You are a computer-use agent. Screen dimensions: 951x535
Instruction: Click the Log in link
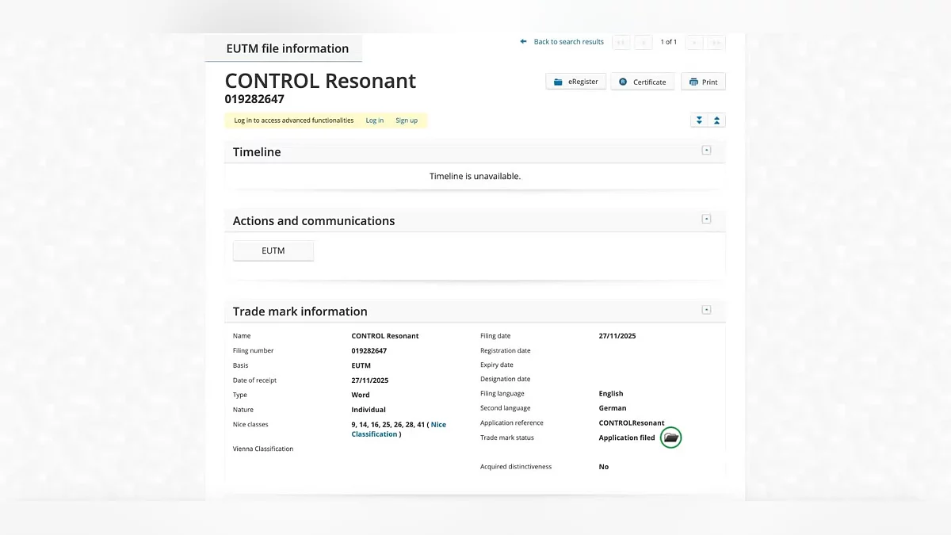tap(374, 120)
